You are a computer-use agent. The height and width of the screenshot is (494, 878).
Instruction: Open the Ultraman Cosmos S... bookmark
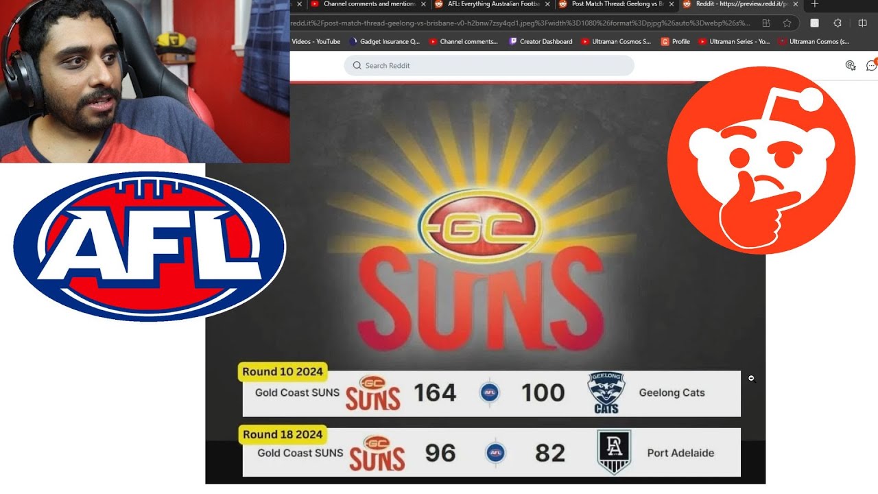tap(616, 41)
